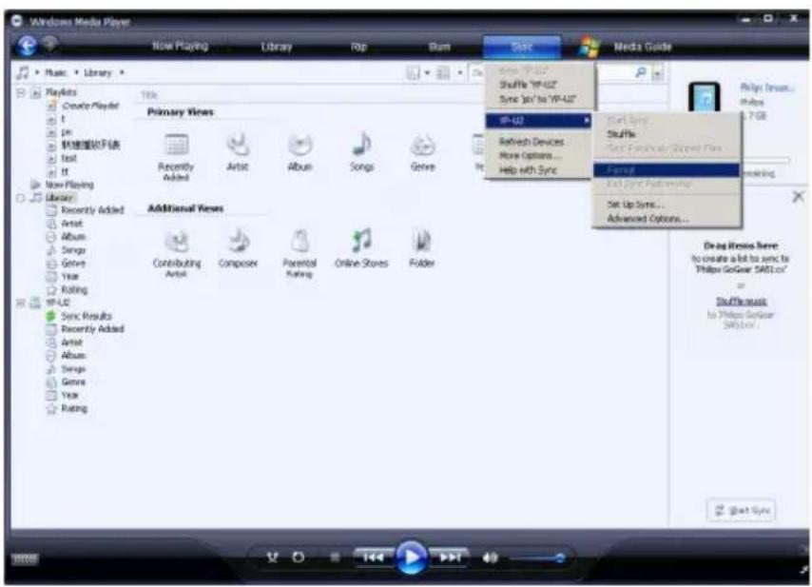
Task: Click the Start Sync button
Action: tap(741, 511)
